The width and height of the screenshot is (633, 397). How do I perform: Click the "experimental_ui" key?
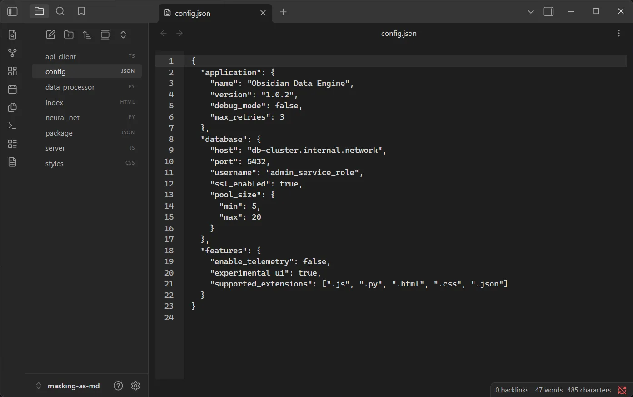pyautogui.click(x=249, y=273)
